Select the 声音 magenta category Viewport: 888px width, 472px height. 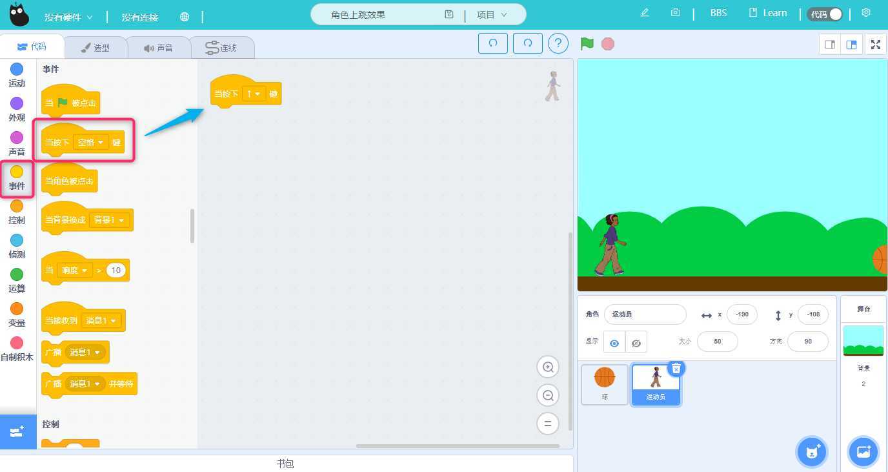17,143
